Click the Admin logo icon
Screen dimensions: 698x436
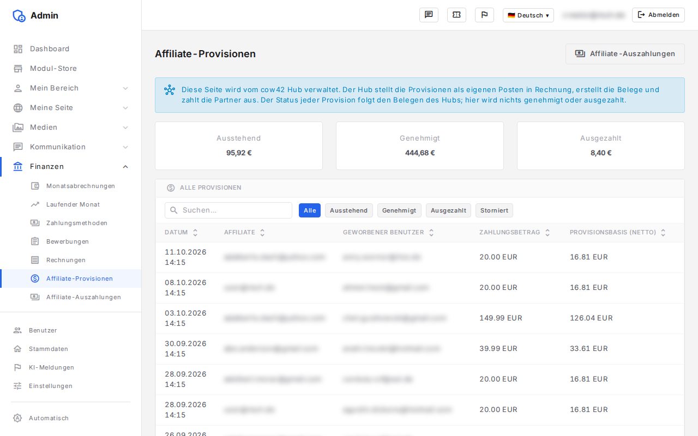click(19, 16)
